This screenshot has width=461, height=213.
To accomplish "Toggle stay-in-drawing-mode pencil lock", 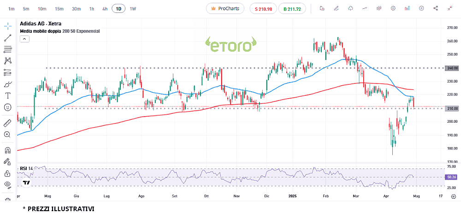I will tap(8, 161).
